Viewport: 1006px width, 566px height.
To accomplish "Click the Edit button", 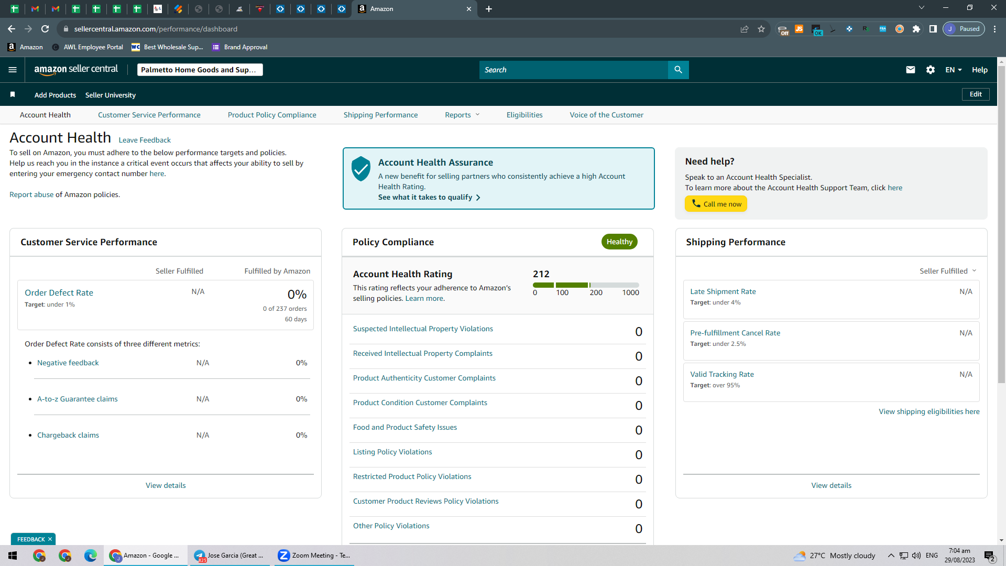I will [976, 94].
